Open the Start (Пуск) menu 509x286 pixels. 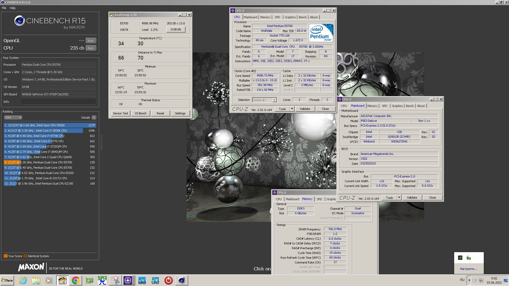7,280
